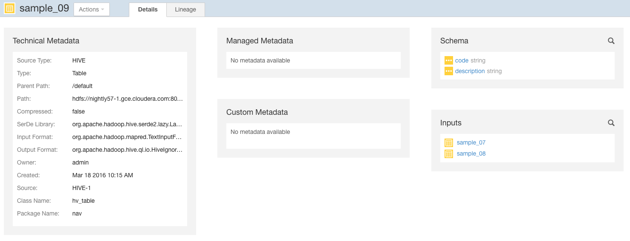Click the truncated hdfs Path value
Viewport: 630px width, 241px height.
127,99
